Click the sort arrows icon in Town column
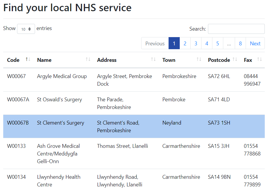The image size is (268, 192). (199, 59)
